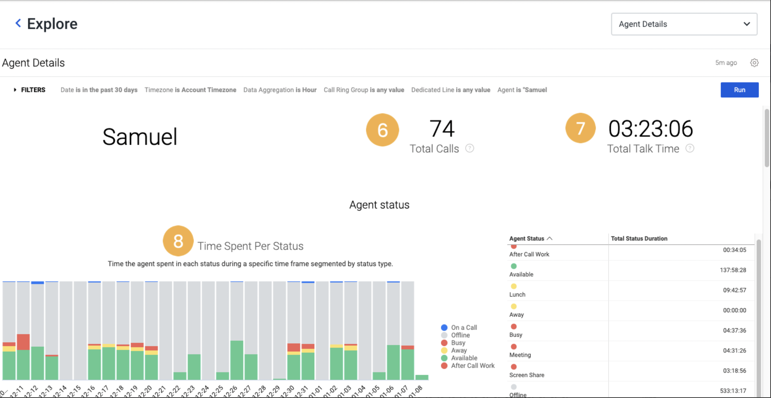The width and height of the screenshot is (771, 398).
Task: Select the Data Aggregation is Hour filter
Action: click(280, 90)
